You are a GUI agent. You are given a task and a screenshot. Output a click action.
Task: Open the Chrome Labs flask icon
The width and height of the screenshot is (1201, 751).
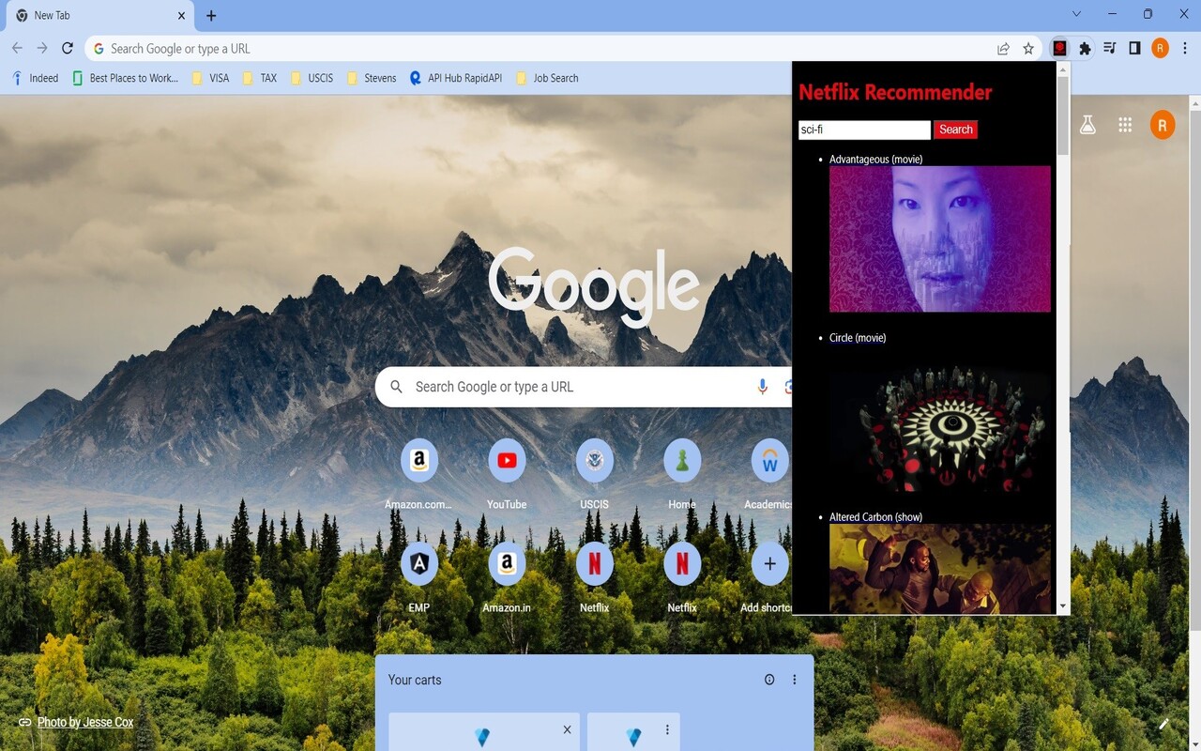[x=1087, y=124]
